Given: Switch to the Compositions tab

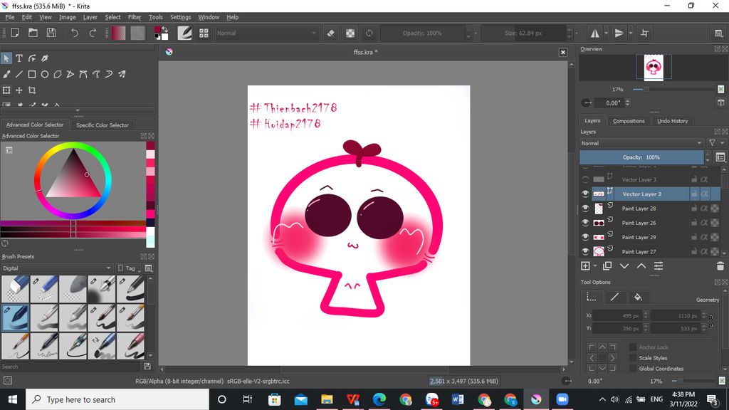Looking at the screenshot, I should click(x=629, y=121).
